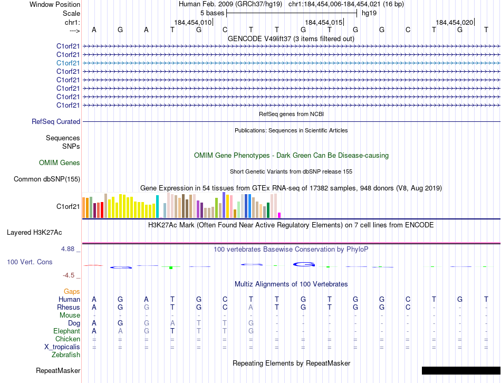Click the Multiz Alignments of 100 Vertebrates title

point(291,284)
